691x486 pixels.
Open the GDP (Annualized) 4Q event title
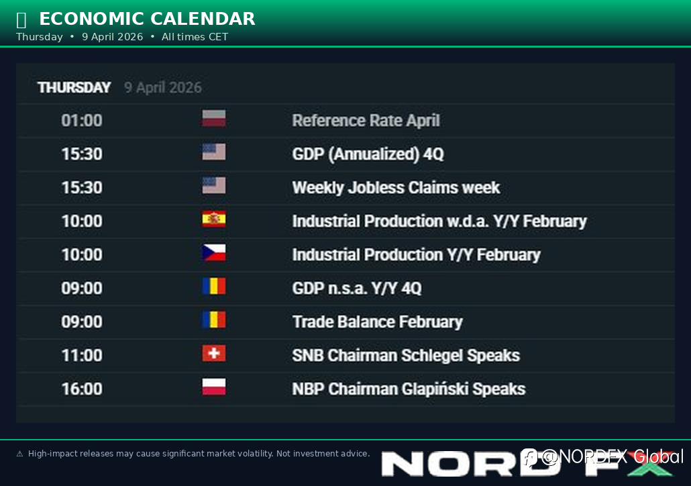coord(368,154)
